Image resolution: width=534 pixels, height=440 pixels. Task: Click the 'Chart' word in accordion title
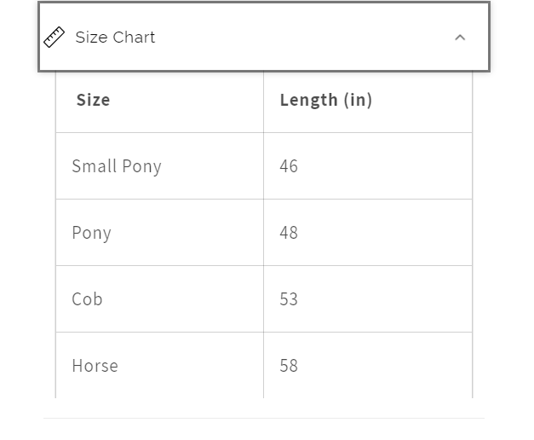click(134, 38)
